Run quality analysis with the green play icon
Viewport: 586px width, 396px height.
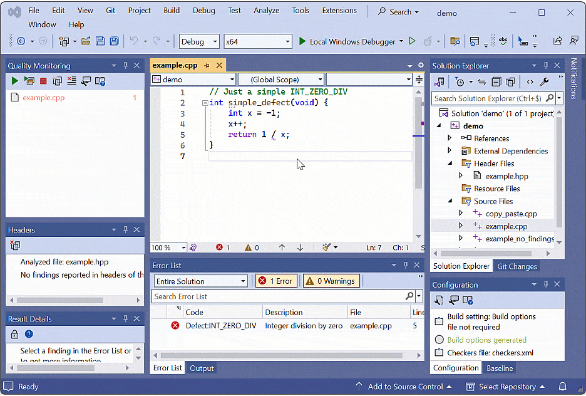[14, 81]
